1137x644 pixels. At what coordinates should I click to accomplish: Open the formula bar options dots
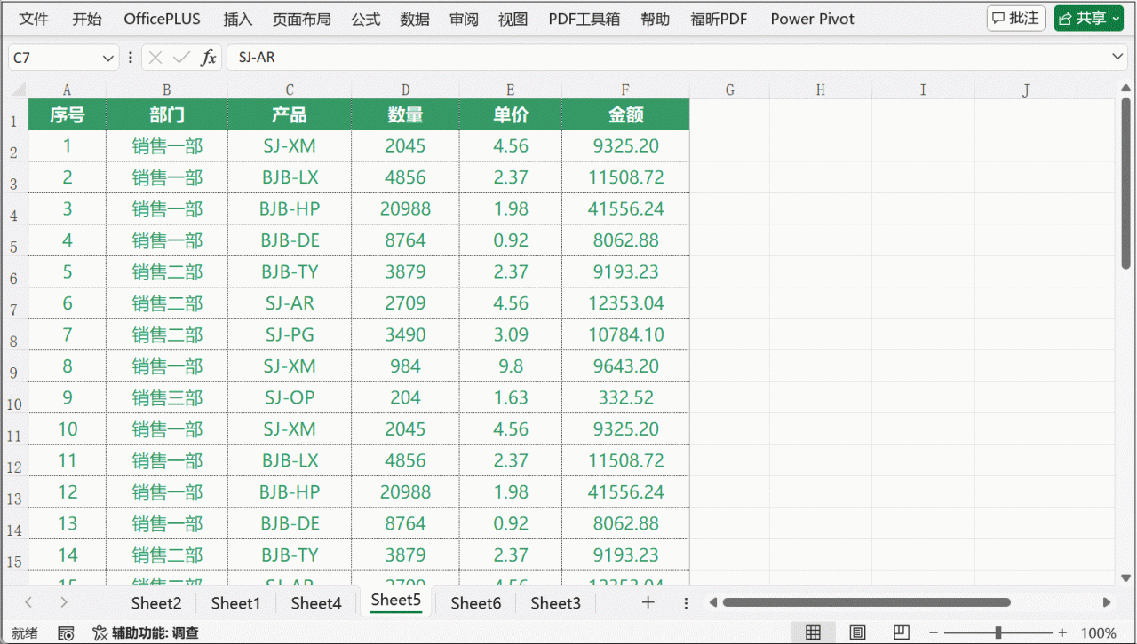coord(131,58)
